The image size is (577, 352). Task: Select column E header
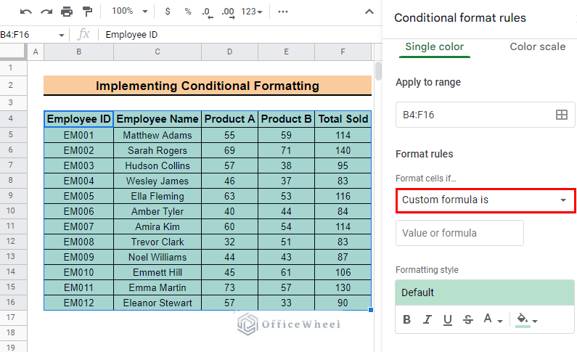(x=286, y=52)
